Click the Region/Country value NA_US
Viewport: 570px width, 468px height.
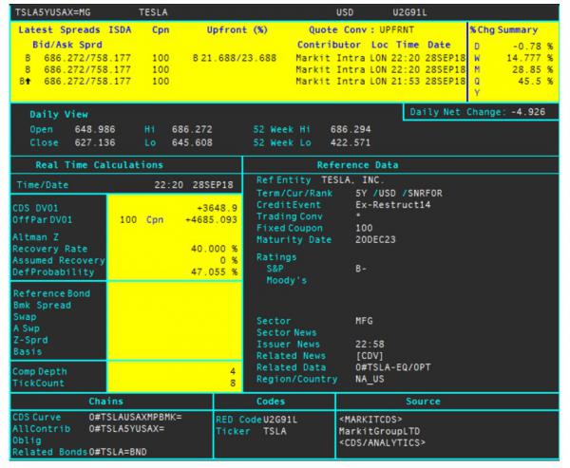pyautogui.click(x=370, y=379)
